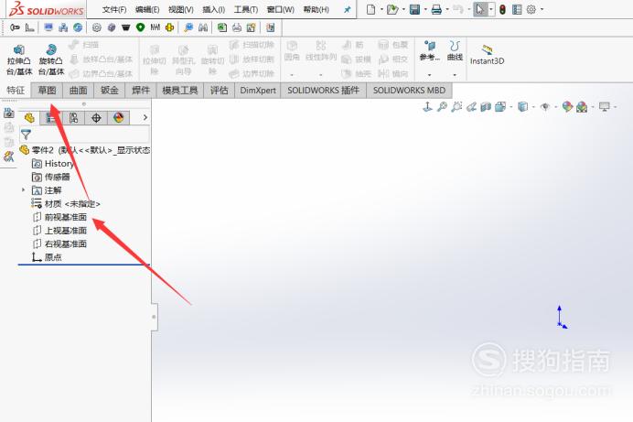Open View Settings monitor icon
Image resolution: width=633 pixels, height=422 pixels.
point(605,106)
